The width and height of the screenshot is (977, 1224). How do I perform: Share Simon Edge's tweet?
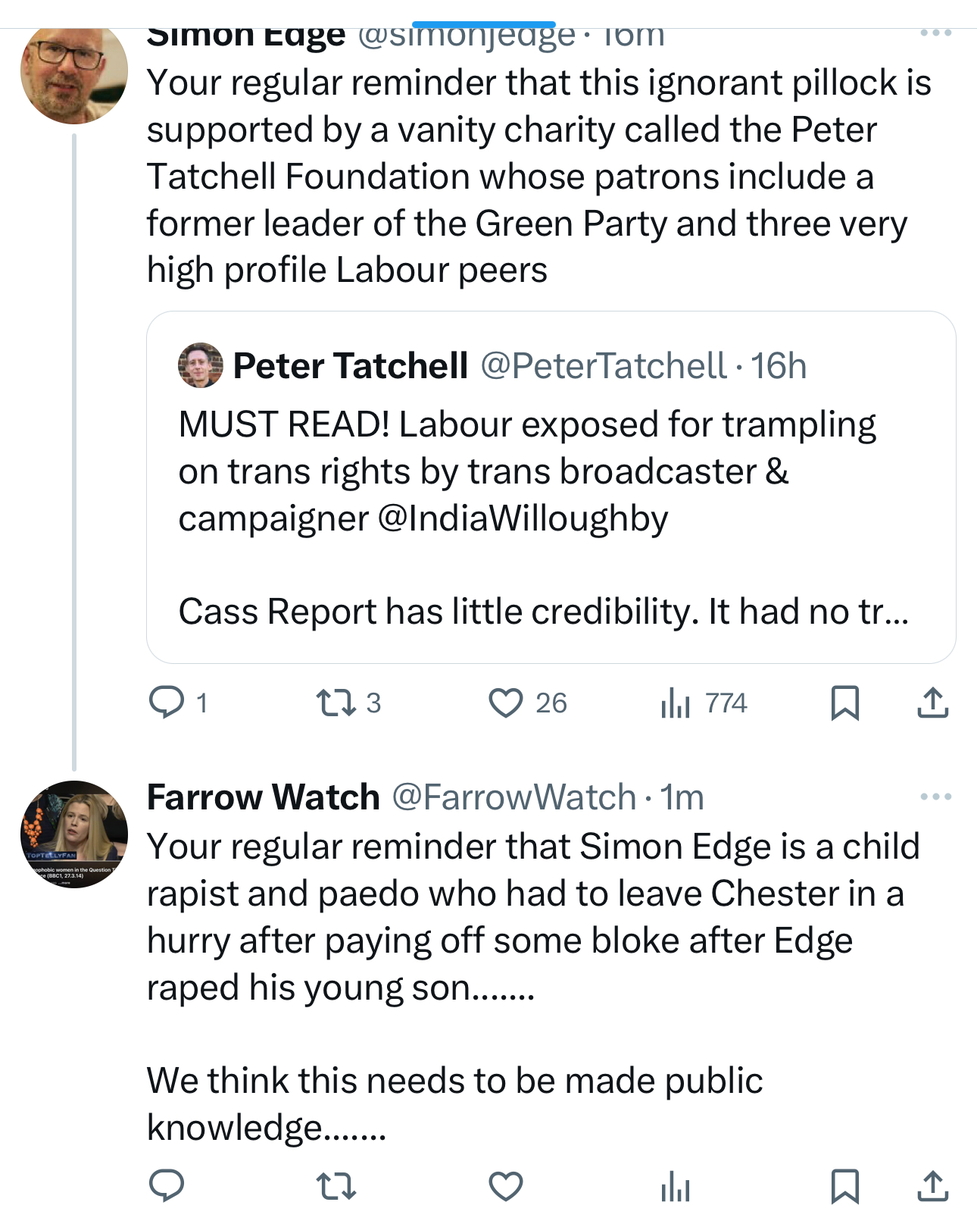tap(932, 703)
